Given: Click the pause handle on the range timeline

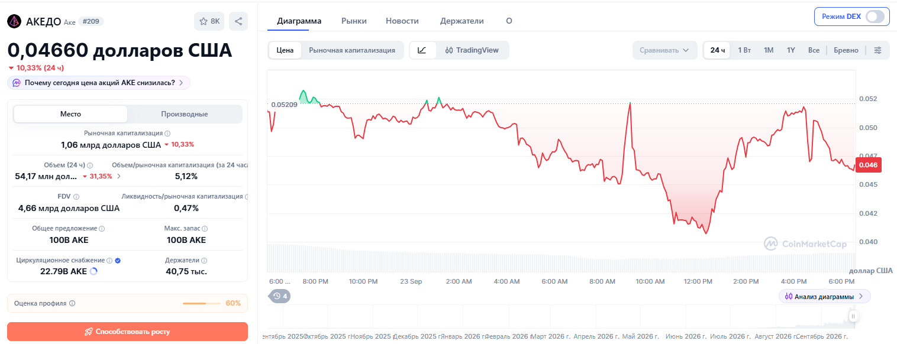Looking at the screenshot, I should (x=853, y=317).
